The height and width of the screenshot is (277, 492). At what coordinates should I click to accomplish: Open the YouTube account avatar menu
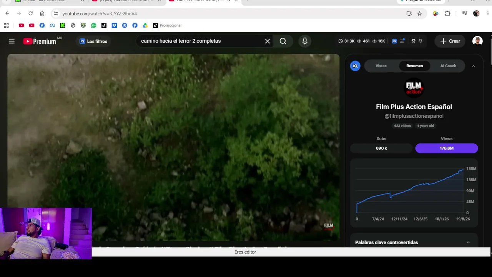(477, 41)
